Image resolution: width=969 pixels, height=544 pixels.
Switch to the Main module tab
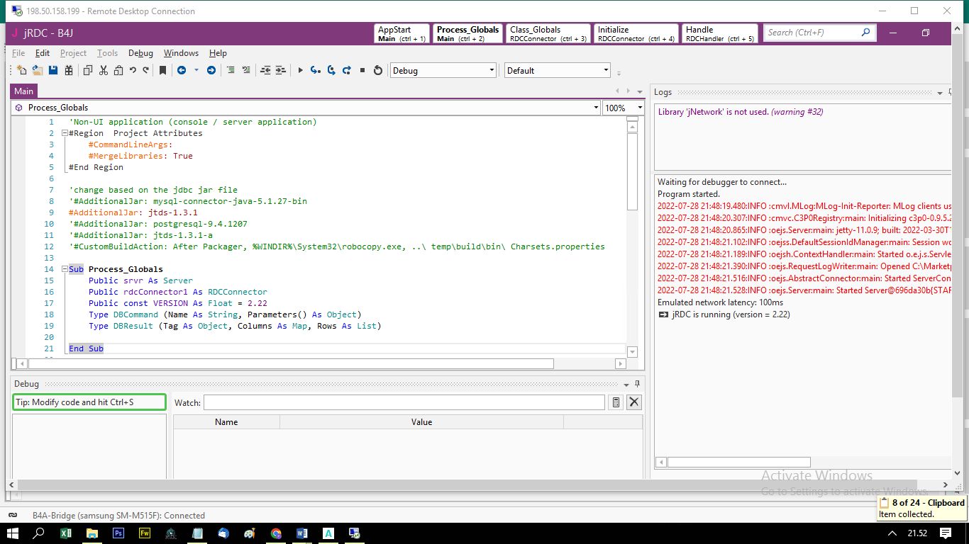pyautogui.click(x=23, y=91)
